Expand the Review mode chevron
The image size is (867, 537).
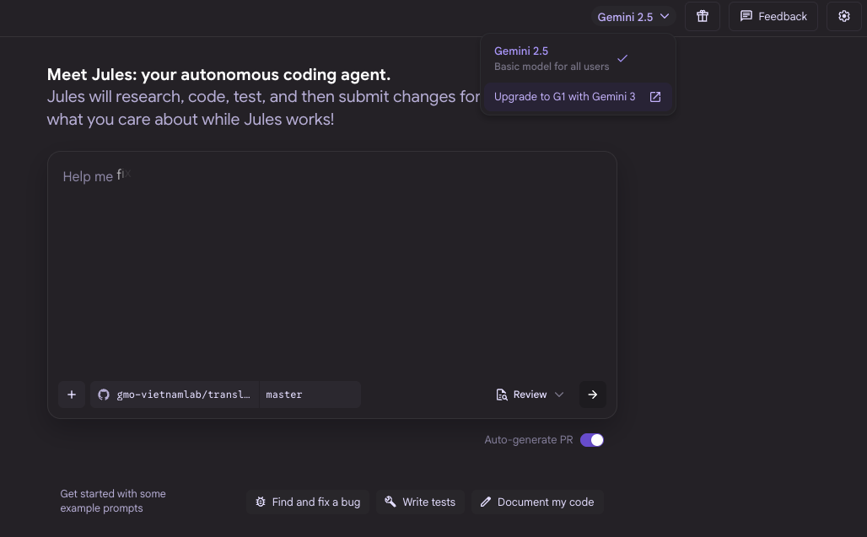[558, 395]
